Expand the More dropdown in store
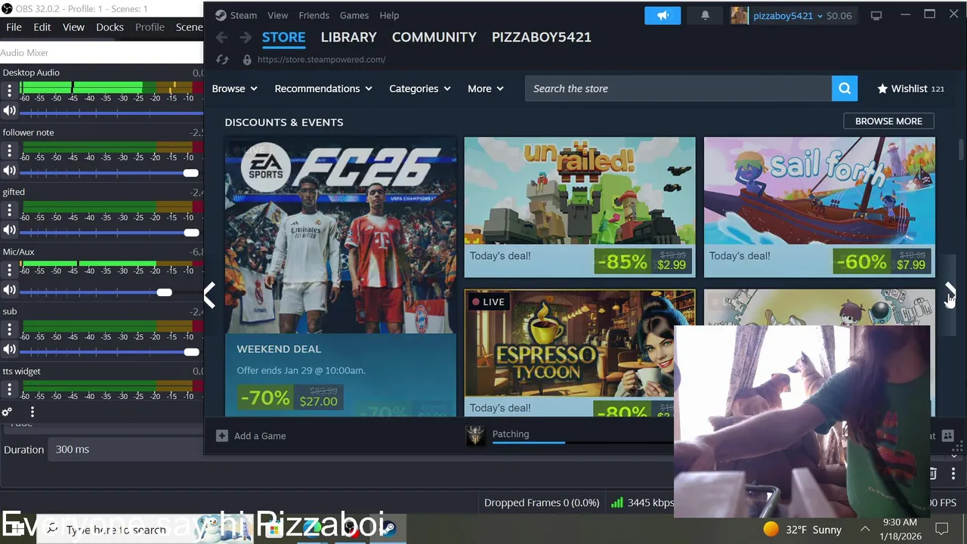Viewport: 967px width, 544px height. click(x=486, y=88)
